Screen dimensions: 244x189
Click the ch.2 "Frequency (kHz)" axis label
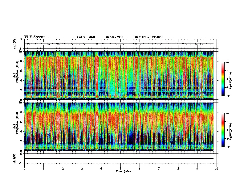[x=17, y=123]
